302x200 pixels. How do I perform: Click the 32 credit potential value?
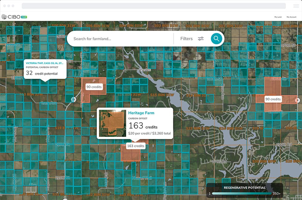(x=42, y=73)
